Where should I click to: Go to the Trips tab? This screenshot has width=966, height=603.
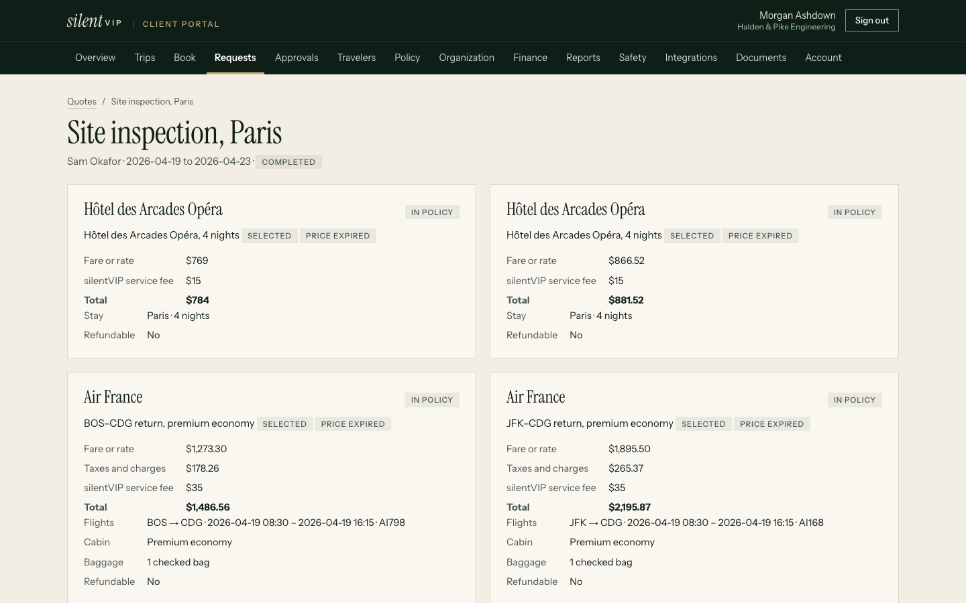pyautogui.click(x=145, y=58)
